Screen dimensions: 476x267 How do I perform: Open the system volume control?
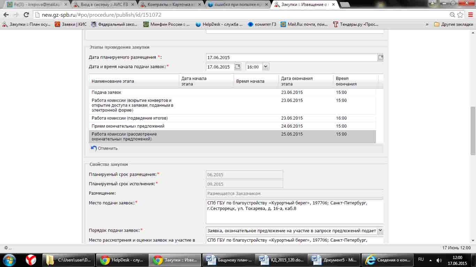click(x=439, y=260)
